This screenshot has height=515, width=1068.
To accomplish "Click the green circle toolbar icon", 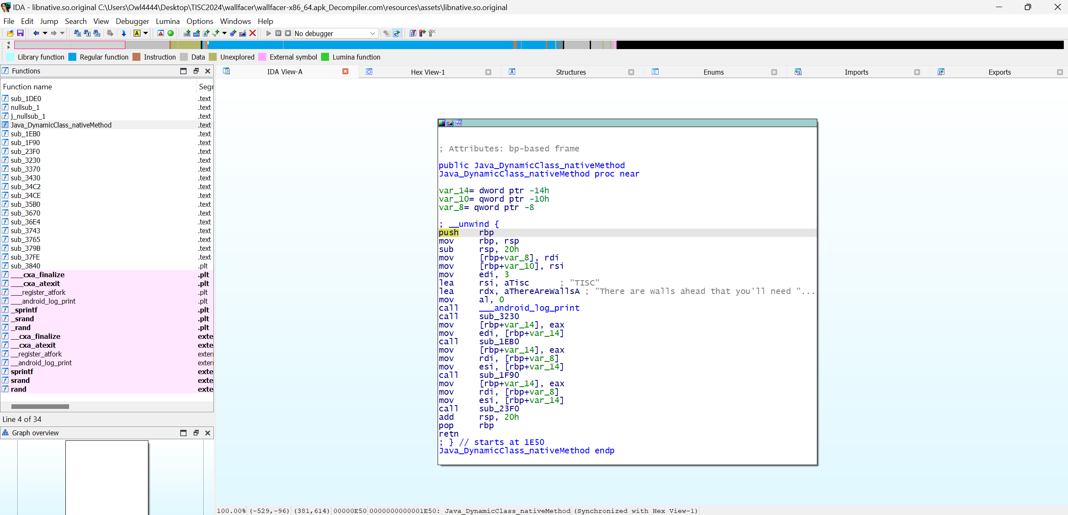I will [x=171, y=33].
